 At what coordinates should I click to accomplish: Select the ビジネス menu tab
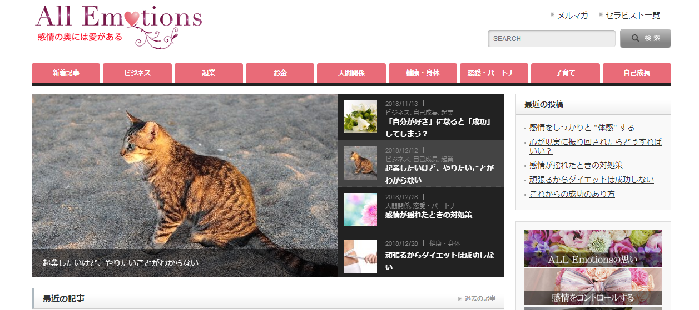tap(137, 73)
